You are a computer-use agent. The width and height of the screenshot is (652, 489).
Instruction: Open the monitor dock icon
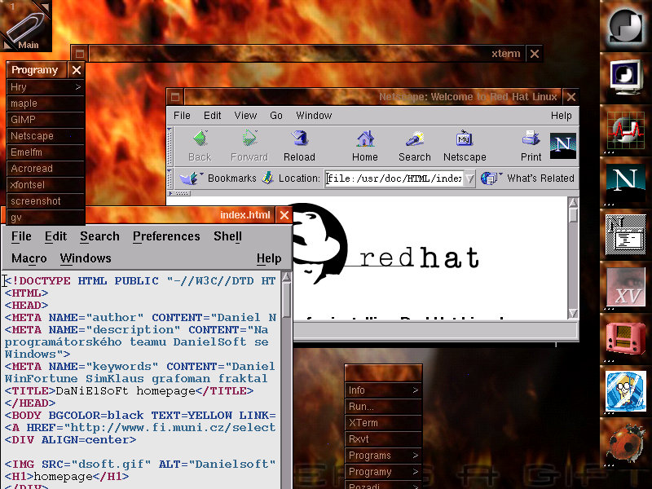[626, 78]
